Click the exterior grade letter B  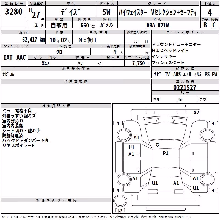pos(205,25)
